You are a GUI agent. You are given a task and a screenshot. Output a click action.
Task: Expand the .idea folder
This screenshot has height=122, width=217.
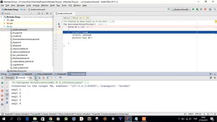pos(4,20)
